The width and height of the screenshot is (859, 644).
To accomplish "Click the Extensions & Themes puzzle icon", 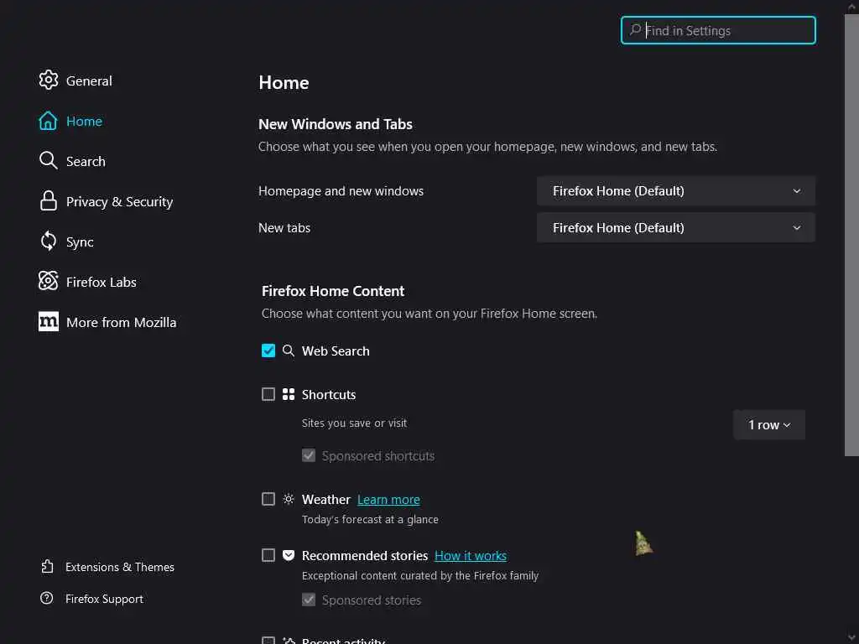I will click(x=47, y=567).
